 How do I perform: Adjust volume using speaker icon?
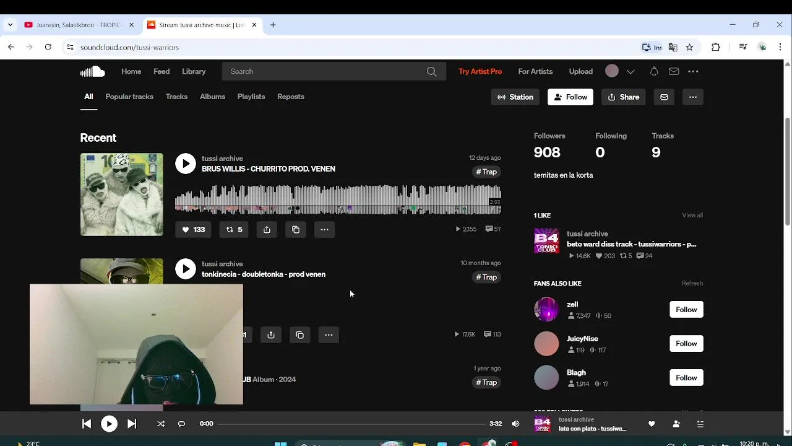(515, 424)
